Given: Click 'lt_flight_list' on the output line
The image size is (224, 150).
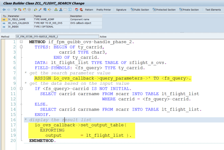Looking at the screenshot, I should pos(105,135).
